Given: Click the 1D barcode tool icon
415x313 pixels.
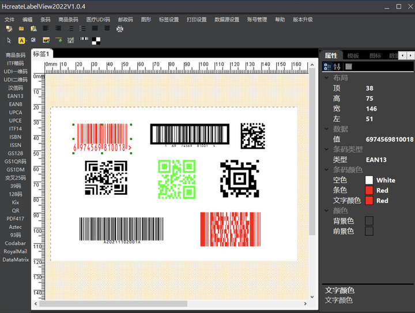Looking at the screenshot, I should point(84,39).
